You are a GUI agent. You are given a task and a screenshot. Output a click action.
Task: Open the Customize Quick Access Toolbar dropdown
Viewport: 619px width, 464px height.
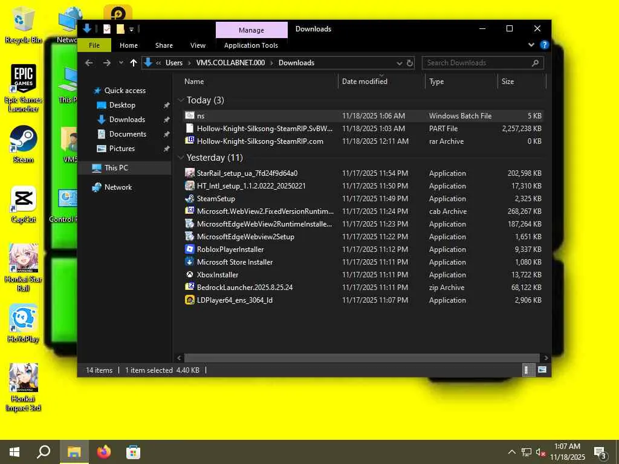[x=131, y=29]
